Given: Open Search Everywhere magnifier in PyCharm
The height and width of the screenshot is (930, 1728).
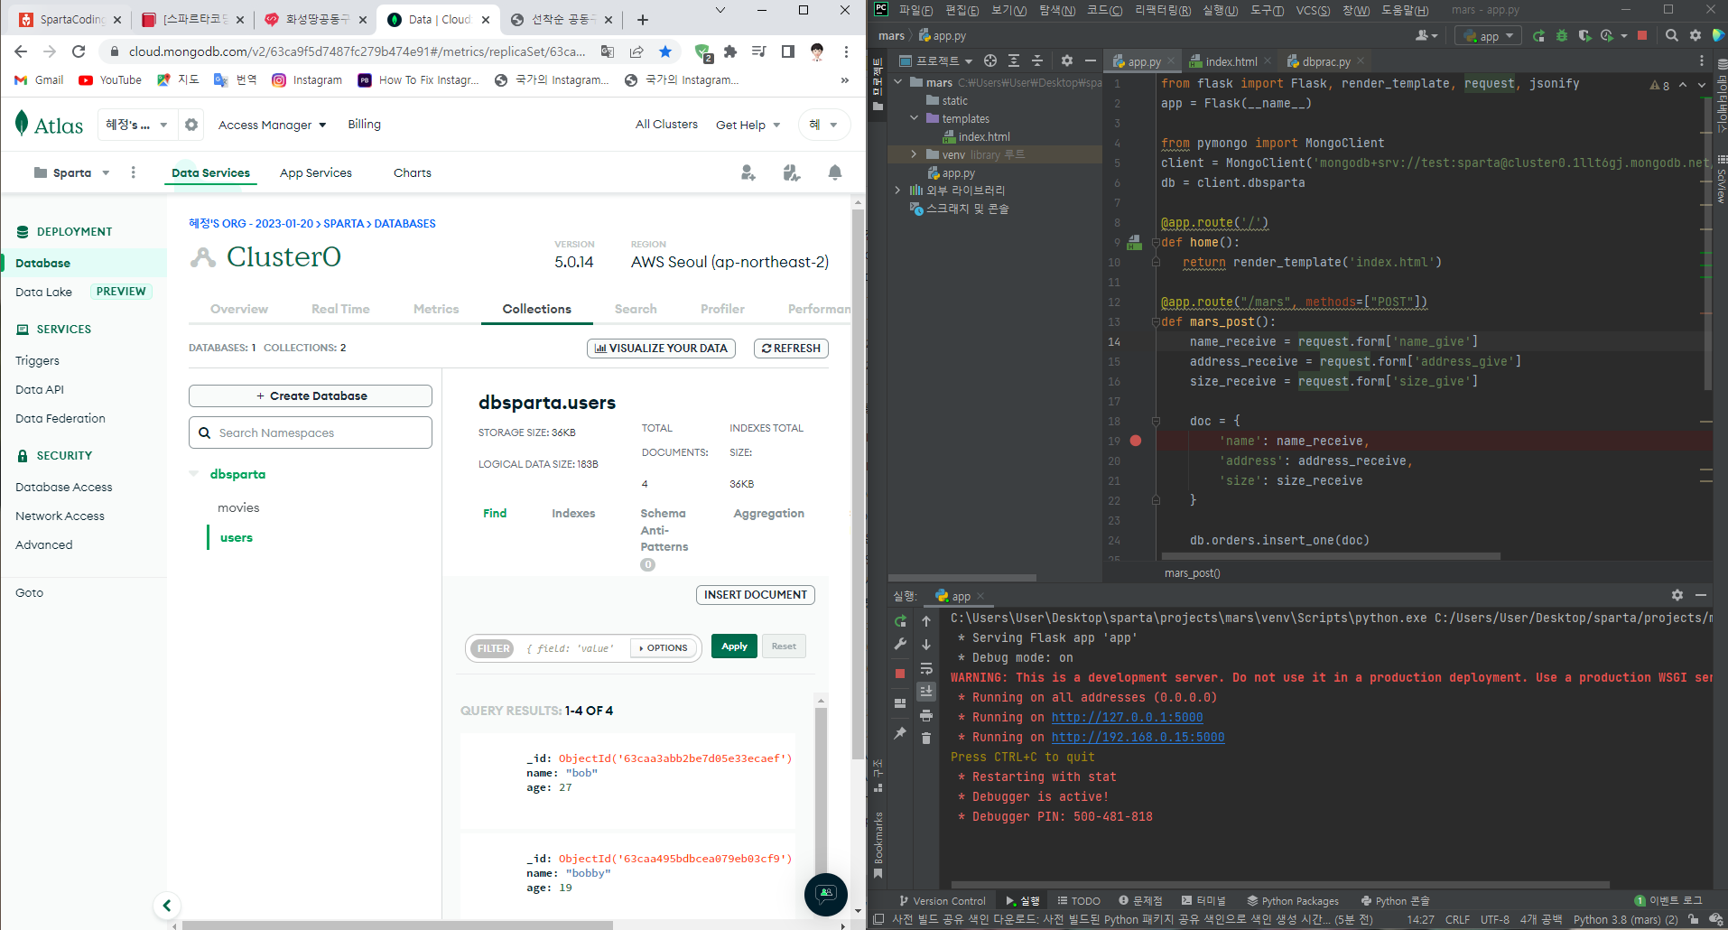Looking at the screenshot, I should pyautogui.click(x=1672, y=36).
